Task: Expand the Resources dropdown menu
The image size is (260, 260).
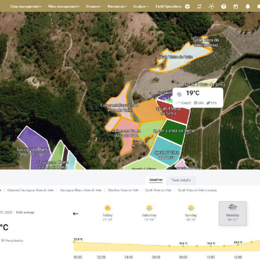Action: pos(117,6)
